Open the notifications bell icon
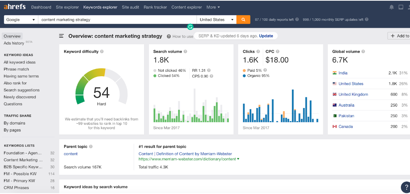 (x=392, y=7)
